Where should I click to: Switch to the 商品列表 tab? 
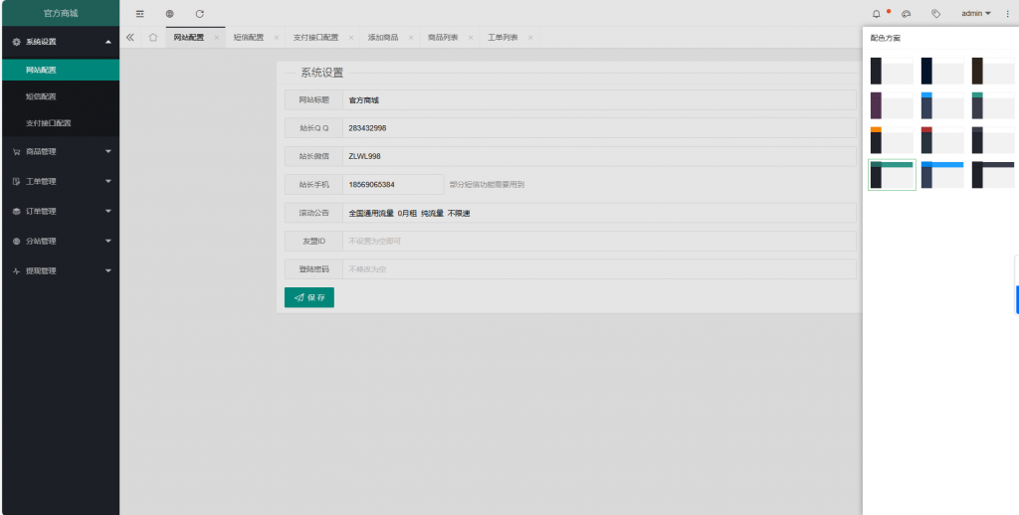pos(443,38)
